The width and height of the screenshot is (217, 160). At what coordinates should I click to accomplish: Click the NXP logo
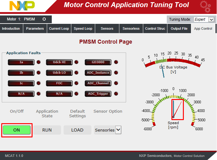[22, 6]
